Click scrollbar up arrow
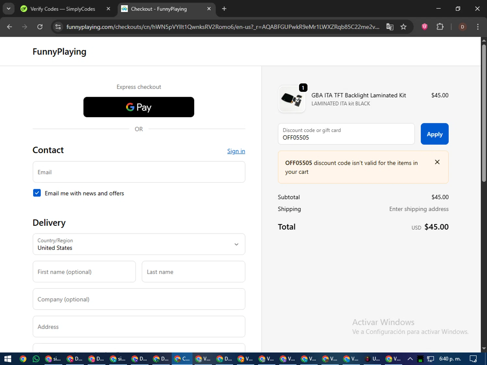This screenshot has height=365, width=487. tap(484, 41)
